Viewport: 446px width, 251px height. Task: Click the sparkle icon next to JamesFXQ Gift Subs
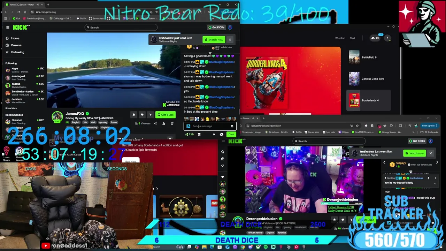pos(150,115)
